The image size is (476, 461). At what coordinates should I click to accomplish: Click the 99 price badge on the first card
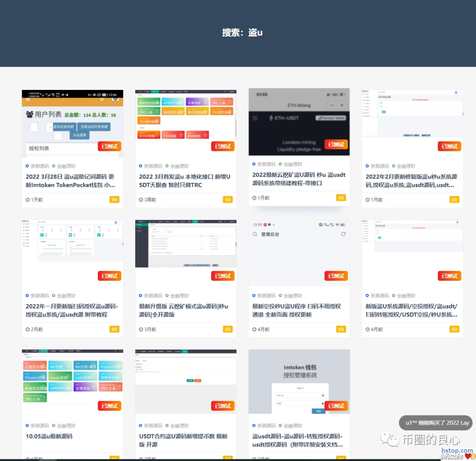point(114,200)
